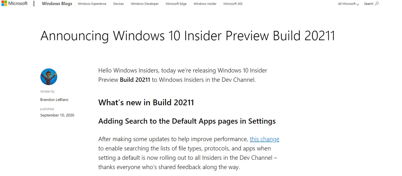Open search using the magnifier icon

(376, 3)
